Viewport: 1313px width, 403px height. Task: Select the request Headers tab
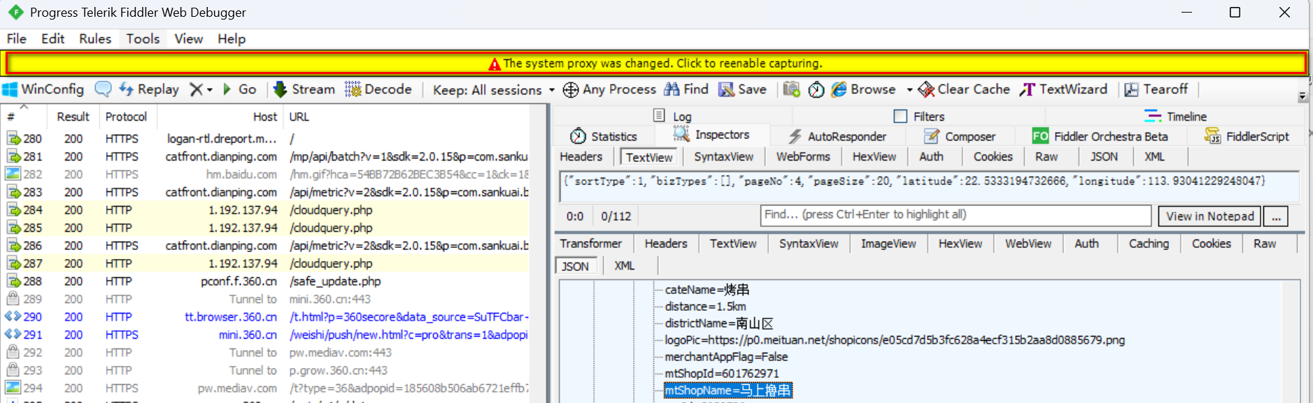[x=581, y=157]
